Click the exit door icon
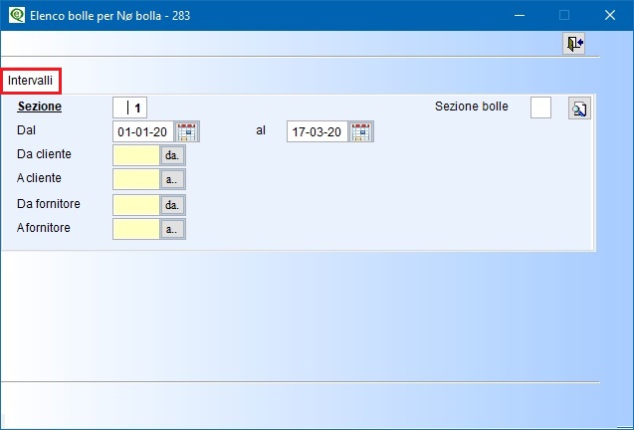This screenshot has width=634, height=430. click(573, 43)
